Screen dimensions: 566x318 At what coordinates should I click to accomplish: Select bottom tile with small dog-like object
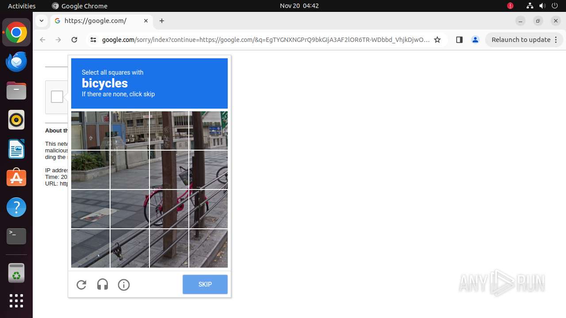point(130,248)
